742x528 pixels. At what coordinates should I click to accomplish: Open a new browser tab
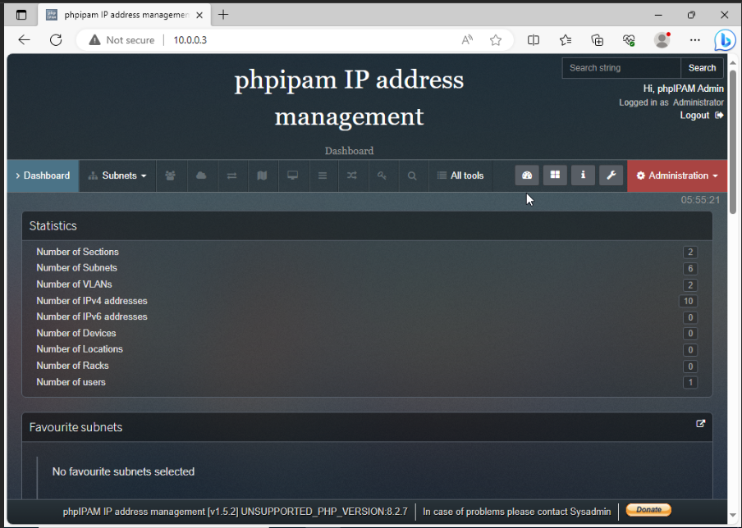click(x=223, y=15)
